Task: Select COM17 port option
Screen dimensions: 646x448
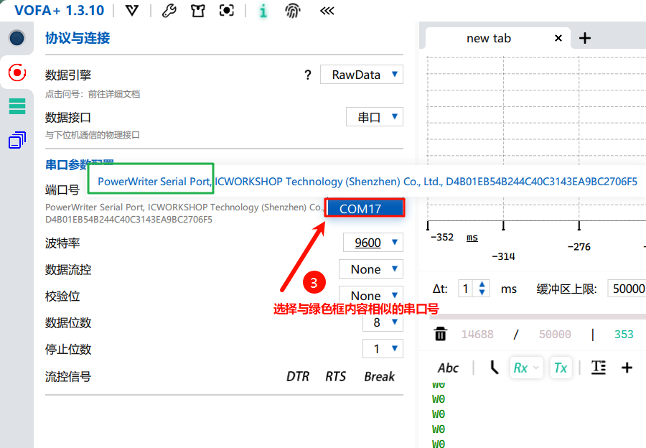Action: (365, 208)
